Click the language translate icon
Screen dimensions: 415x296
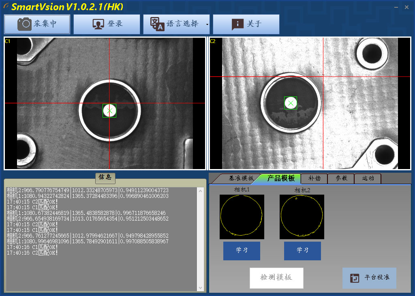coord(157,24)
